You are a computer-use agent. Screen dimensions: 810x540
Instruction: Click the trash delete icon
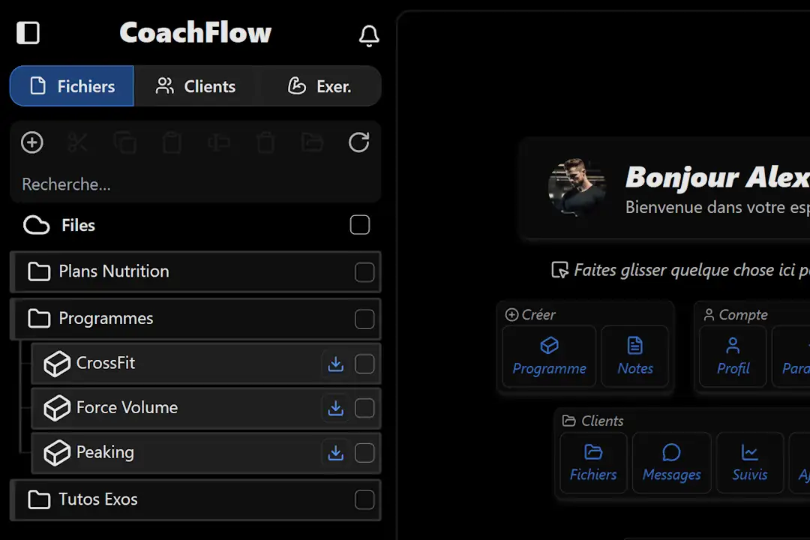(x=265, y=142)
